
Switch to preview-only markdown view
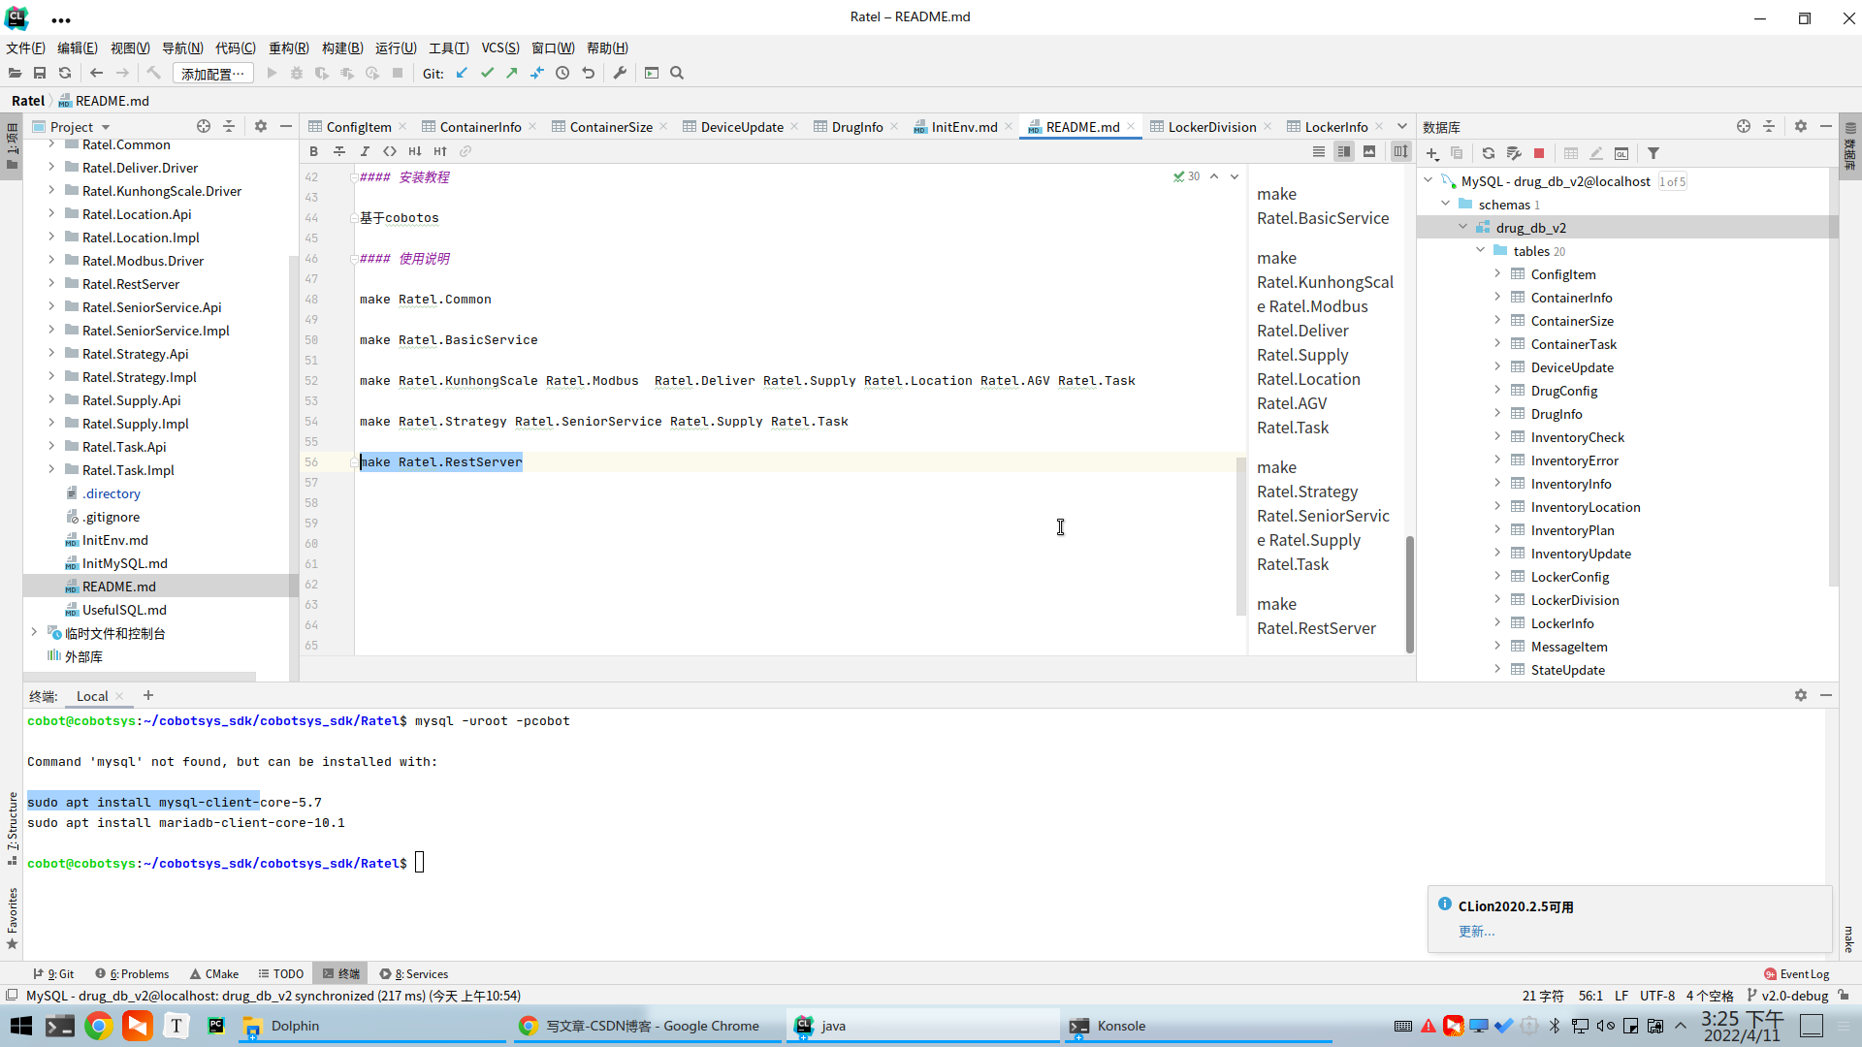coord(1368,151)
